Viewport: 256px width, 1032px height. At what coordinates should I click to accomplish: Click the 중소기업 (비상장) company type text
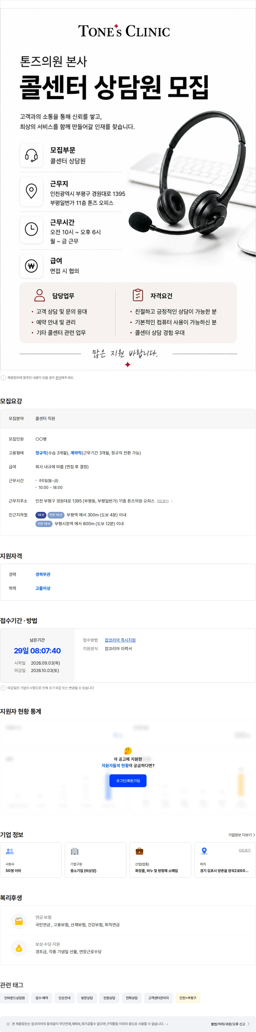click(83, 870)
